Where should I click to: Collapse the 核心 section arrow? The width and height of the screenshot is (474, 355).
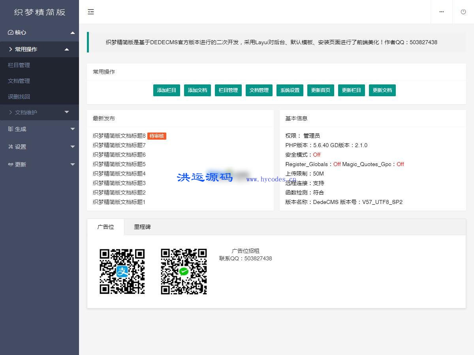click(73, 33)
